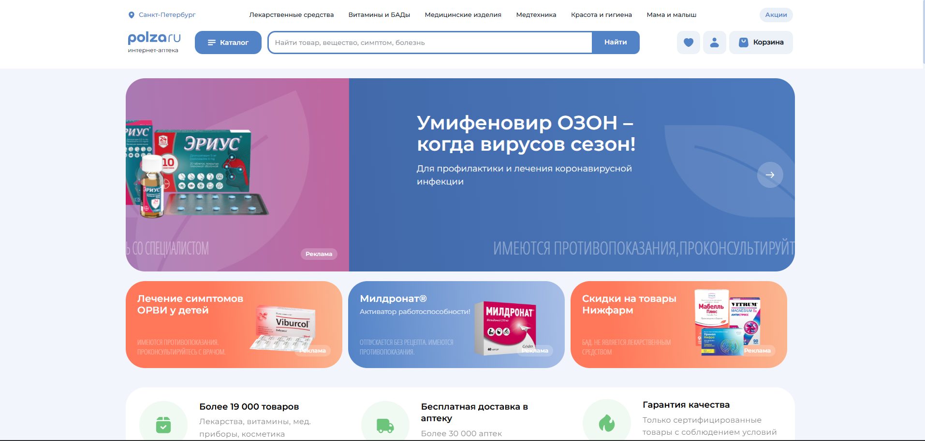Open user profile icon
The width and height of the screenshot is (925, 441).
point(714,43)
